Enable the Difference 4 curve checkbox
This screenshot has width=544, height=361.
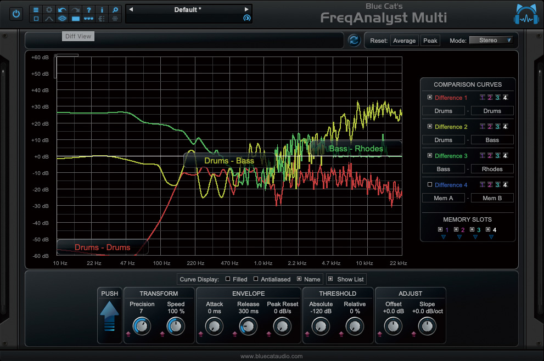coord(429,185)
